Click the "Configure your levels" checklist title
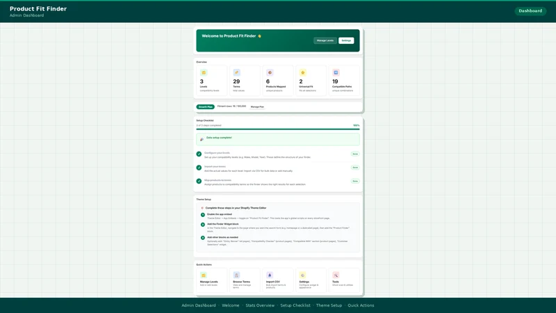Viewport: 556px width, 313px height. (217, 153)
